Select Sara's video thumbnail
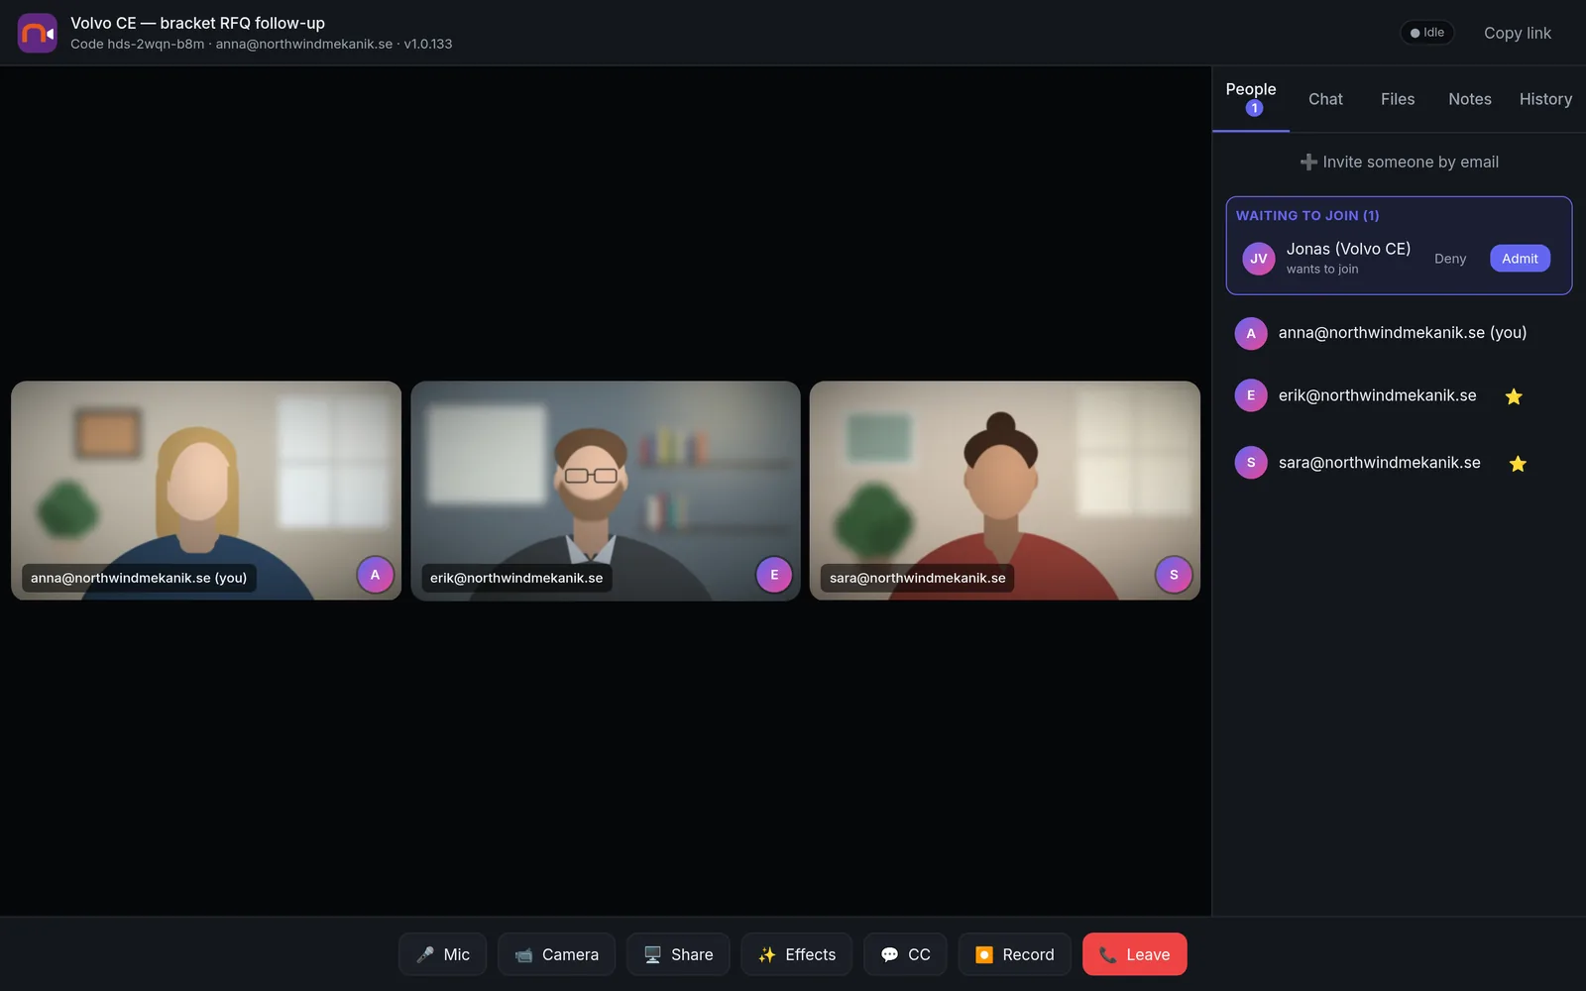1586x991 pixels. click(1005, 491)
